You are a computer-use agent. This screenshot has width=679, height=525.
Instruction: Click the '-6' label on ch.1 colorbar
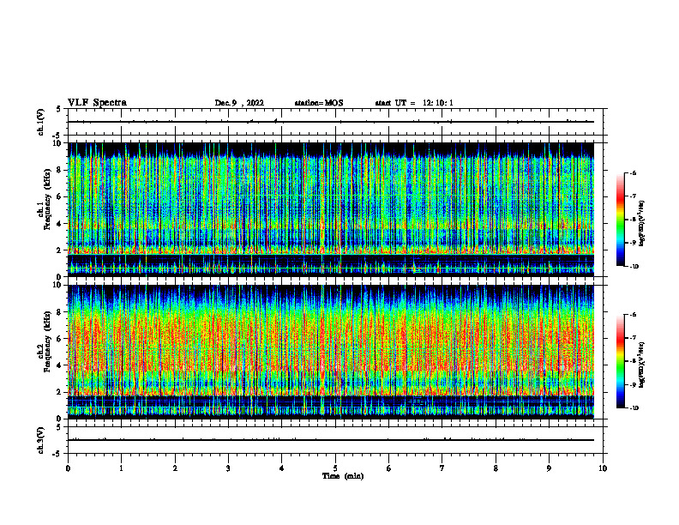(633, 172)
